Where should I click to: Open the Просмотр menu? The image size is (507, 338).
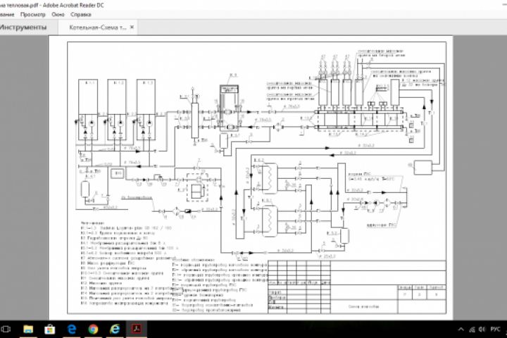tap(32, 15)
